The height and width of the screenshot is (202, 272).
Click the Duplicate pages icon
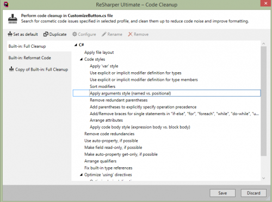[46, 34]
